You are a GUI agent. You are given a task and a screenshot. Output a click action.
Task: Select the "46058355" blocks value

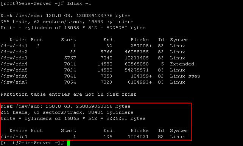tap(137, 52)
